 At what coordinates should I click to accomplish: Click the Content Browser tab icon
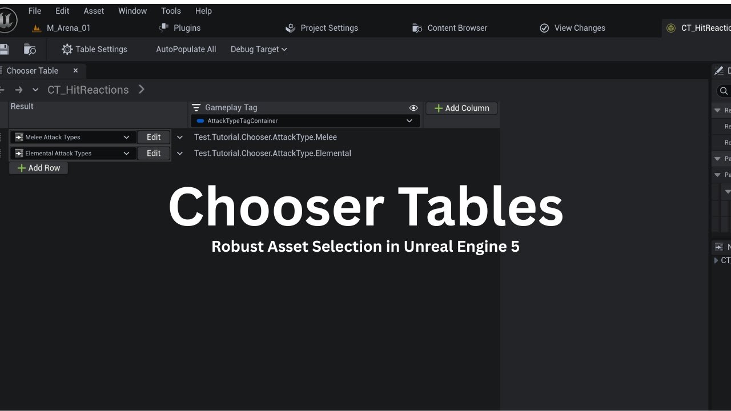(417, 28)
